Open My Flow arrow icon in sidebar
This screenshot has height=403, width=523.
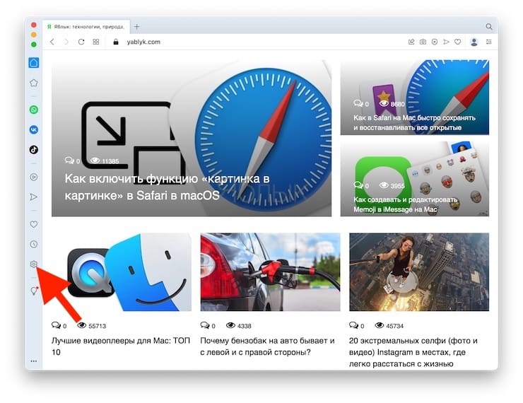click(x=34, y=197)
